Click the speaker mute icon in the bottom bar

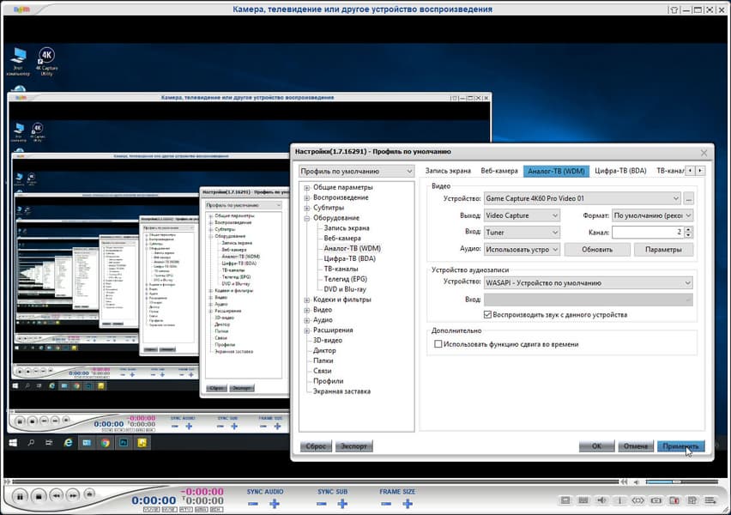601,500
